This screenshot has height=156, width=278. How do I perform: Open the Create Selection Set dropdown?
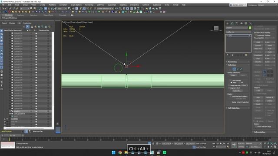(105, 9)
